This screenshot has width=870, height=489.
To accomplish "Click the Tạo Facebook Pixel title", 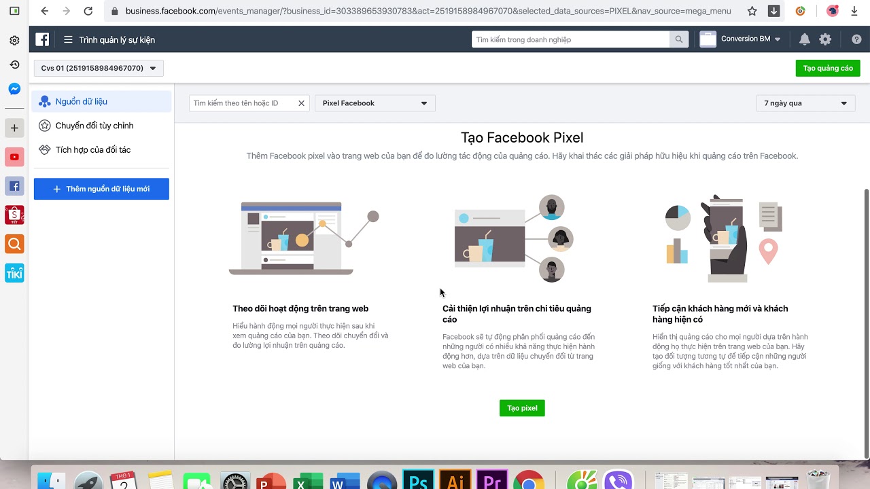I will [522, 138].
